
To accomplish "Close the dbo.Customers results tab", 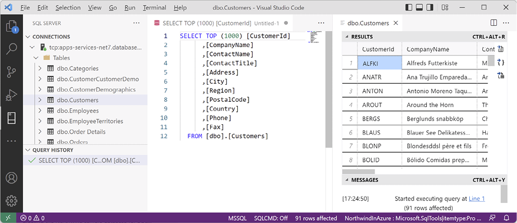I will click(x=396, y=23).
